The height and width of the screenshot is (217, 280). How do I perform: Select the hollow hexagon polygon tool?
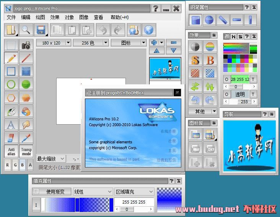click(x=11, y=98)
